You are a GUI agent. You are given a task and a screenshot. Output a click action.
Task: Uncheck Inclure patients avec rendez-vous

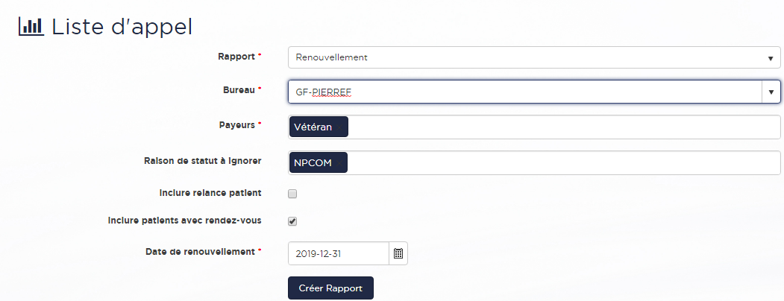292,221
